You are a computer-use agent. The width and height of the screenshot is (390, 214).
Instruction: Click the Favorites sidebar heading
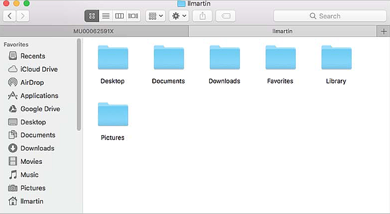(x=16, y=44)
